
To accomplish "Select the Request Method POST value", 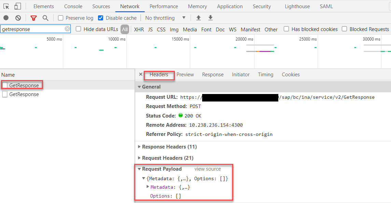I will [x=195, y=107].
